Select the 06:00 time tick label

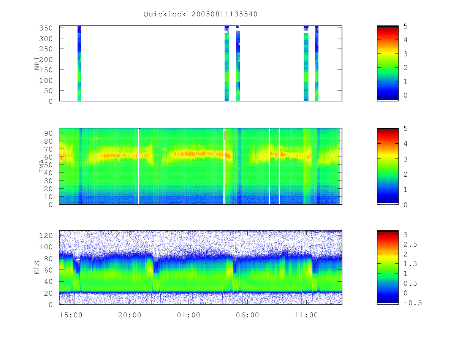click(x=247, y=315)
